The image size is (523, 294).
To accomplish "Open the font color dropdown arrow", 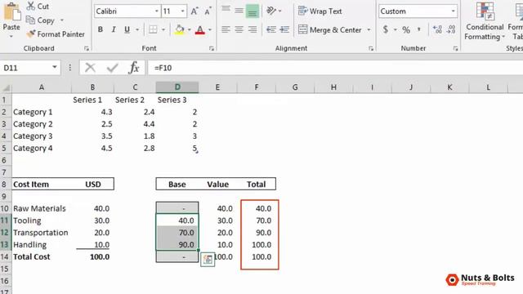I will (210, 29).
